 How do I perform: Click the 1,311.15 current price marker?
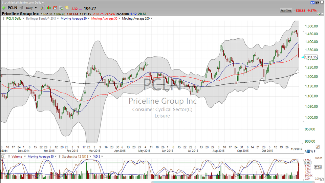310,57
